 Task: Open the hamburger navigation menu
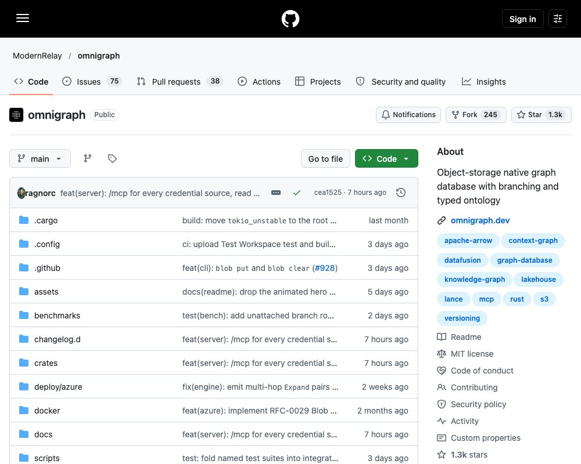23,18
